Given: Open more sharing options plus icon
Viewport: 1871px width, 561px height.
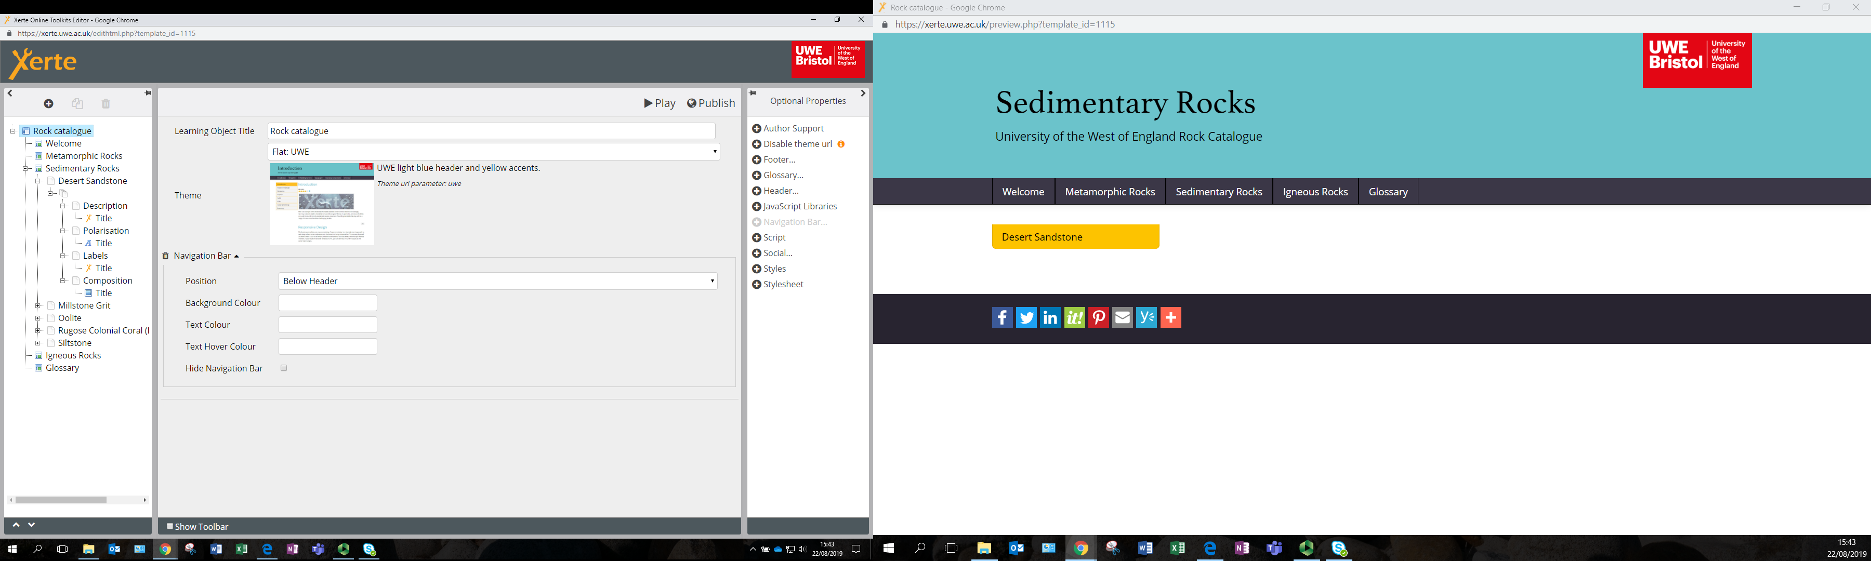Looking at the screenshot, I should (1171, 317).
